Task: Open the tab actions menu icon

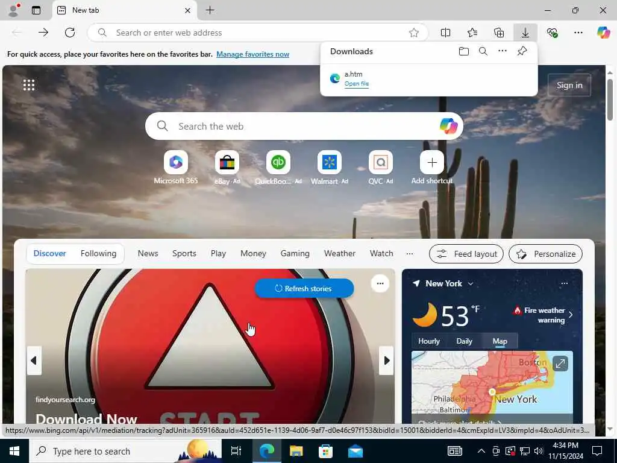Action: coord(36,10)
